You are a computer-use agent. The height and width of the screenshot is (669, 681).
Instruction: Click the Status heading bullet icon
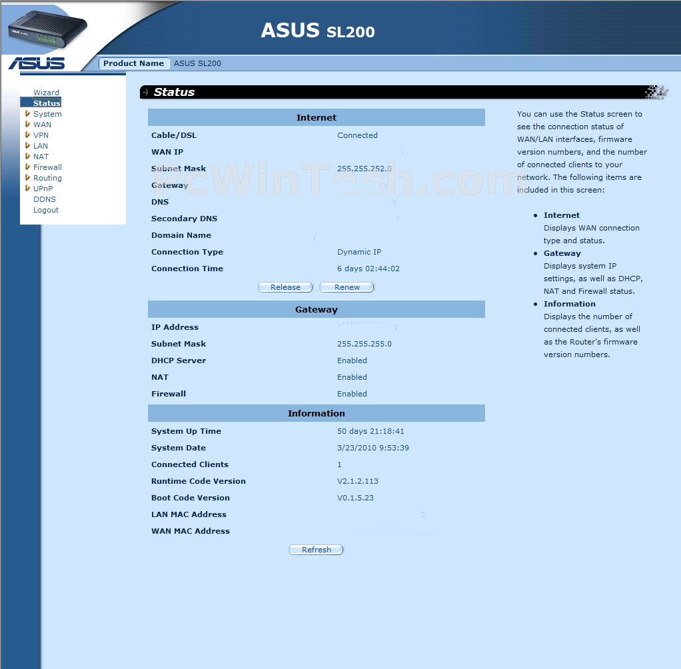[145, 92]
